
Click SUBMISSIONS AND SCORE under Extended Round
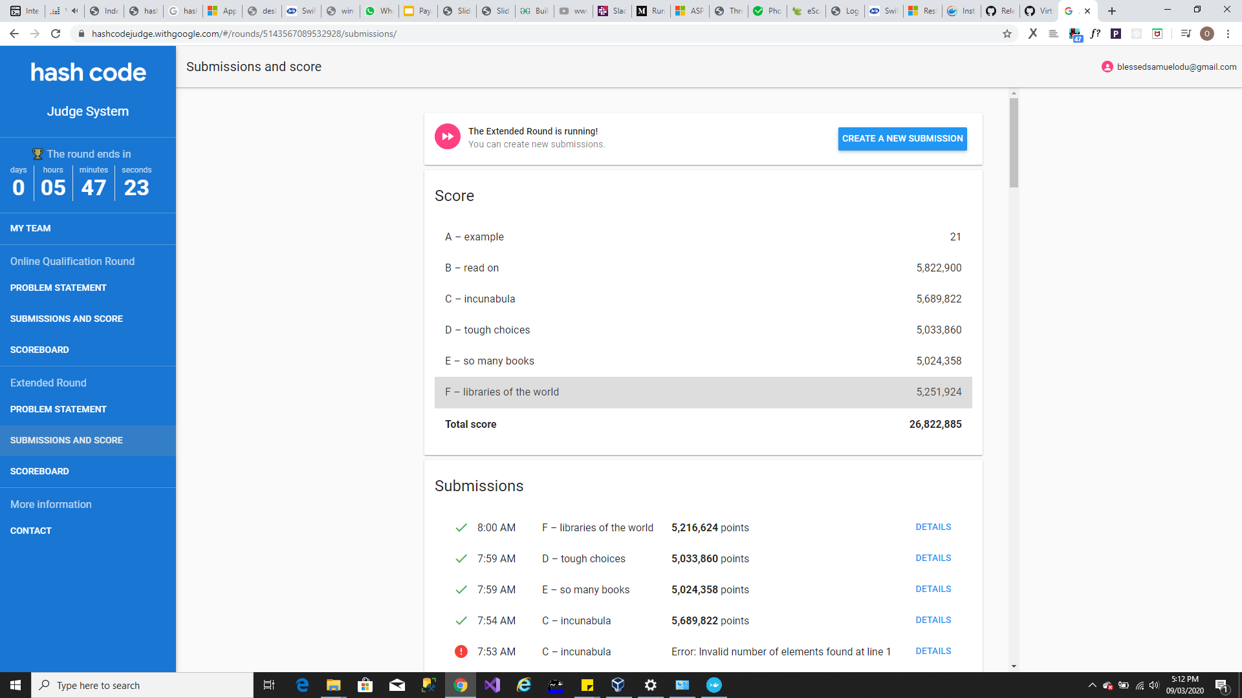(x=67, y=439)
